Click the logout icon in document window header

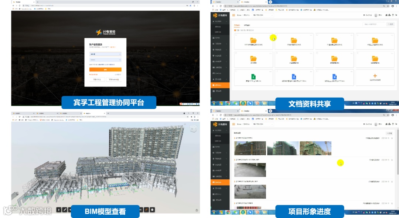[396, 15]
